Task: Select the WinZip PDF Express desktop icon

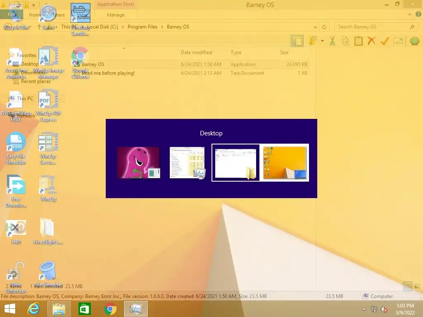Action: tap(48, 106)
